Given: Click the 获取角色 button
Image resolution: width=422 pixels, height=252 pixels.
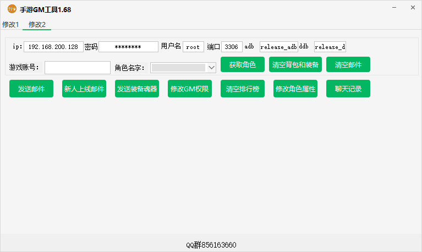Looking at the screenshot, I should (x=243, y=64).
